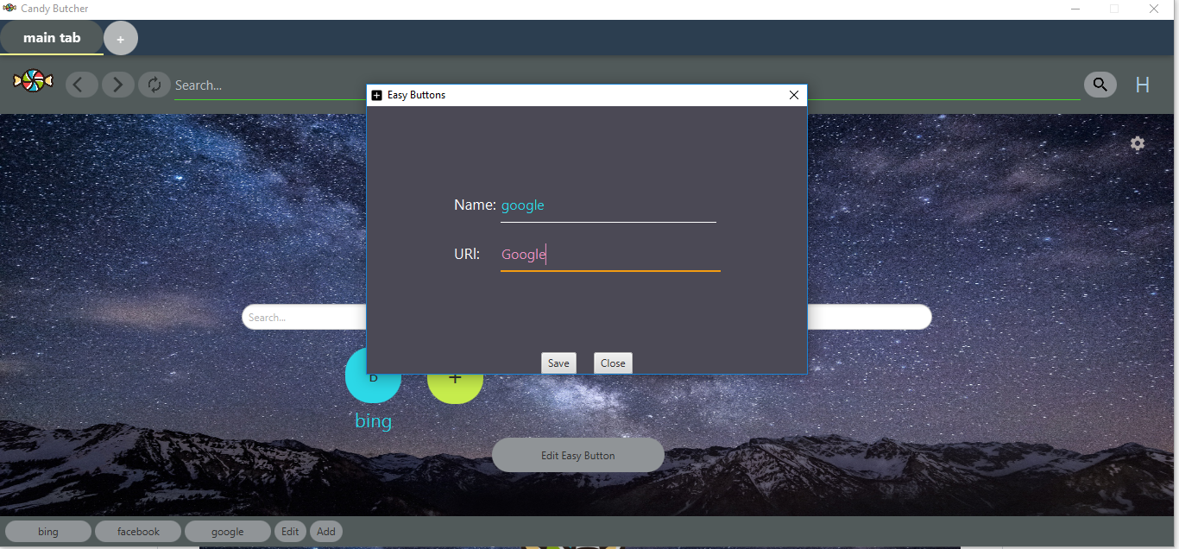This screenshot has width=1179, height=549.
Task: Click the H icon in the toolbar
Action: click(1142, 85)
